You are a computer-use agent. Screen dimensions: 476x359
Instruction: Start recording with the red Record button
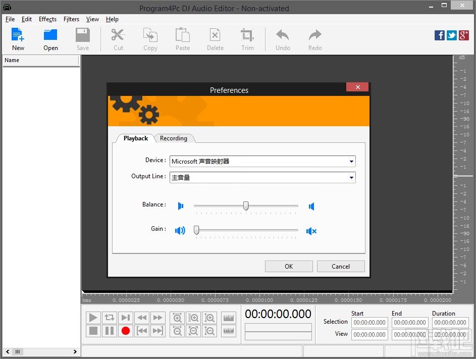click(x=125, y=331)
